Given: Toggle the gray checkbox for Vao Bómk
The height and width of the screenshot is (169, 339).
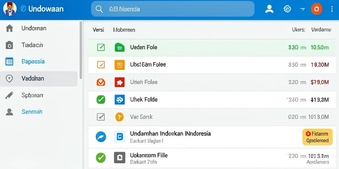Looking at the screenshot, I should 101,117.
